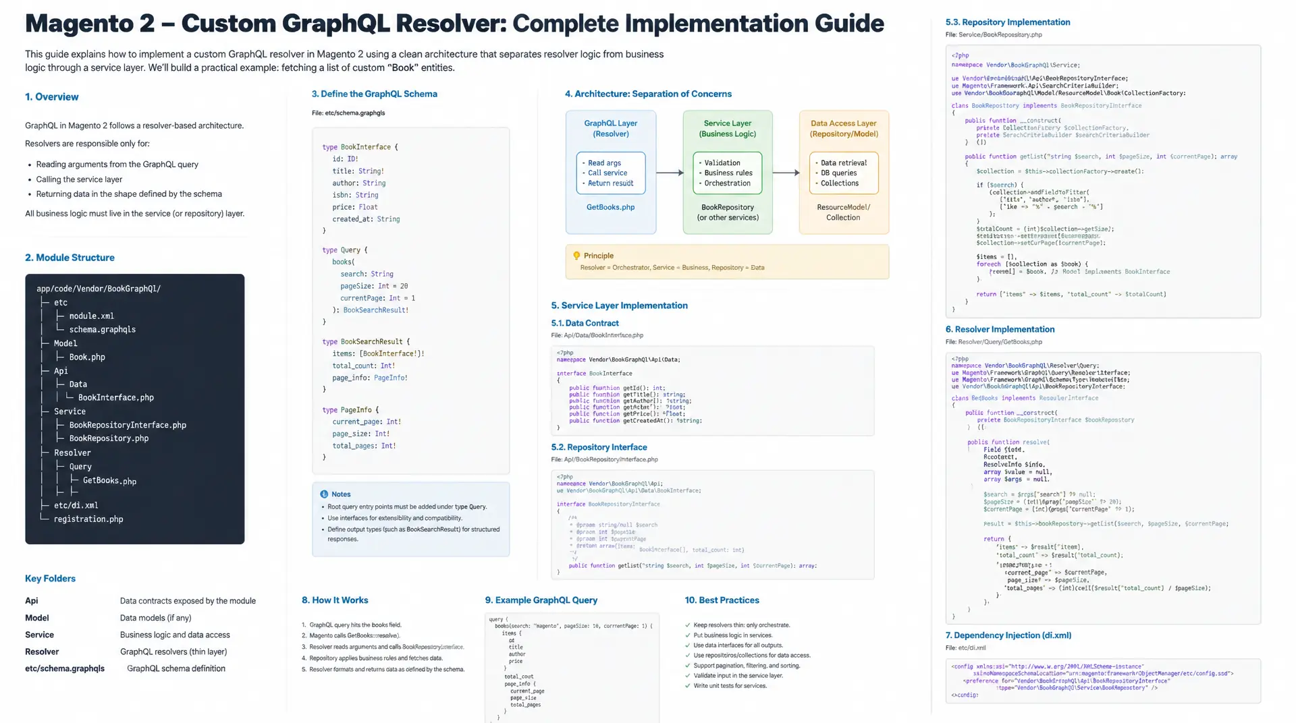Viewport: 1296px width, 723px height.
Task: Click the checkmark beside 'Use repositories/collections for data access'
Action: coord(688,656)
